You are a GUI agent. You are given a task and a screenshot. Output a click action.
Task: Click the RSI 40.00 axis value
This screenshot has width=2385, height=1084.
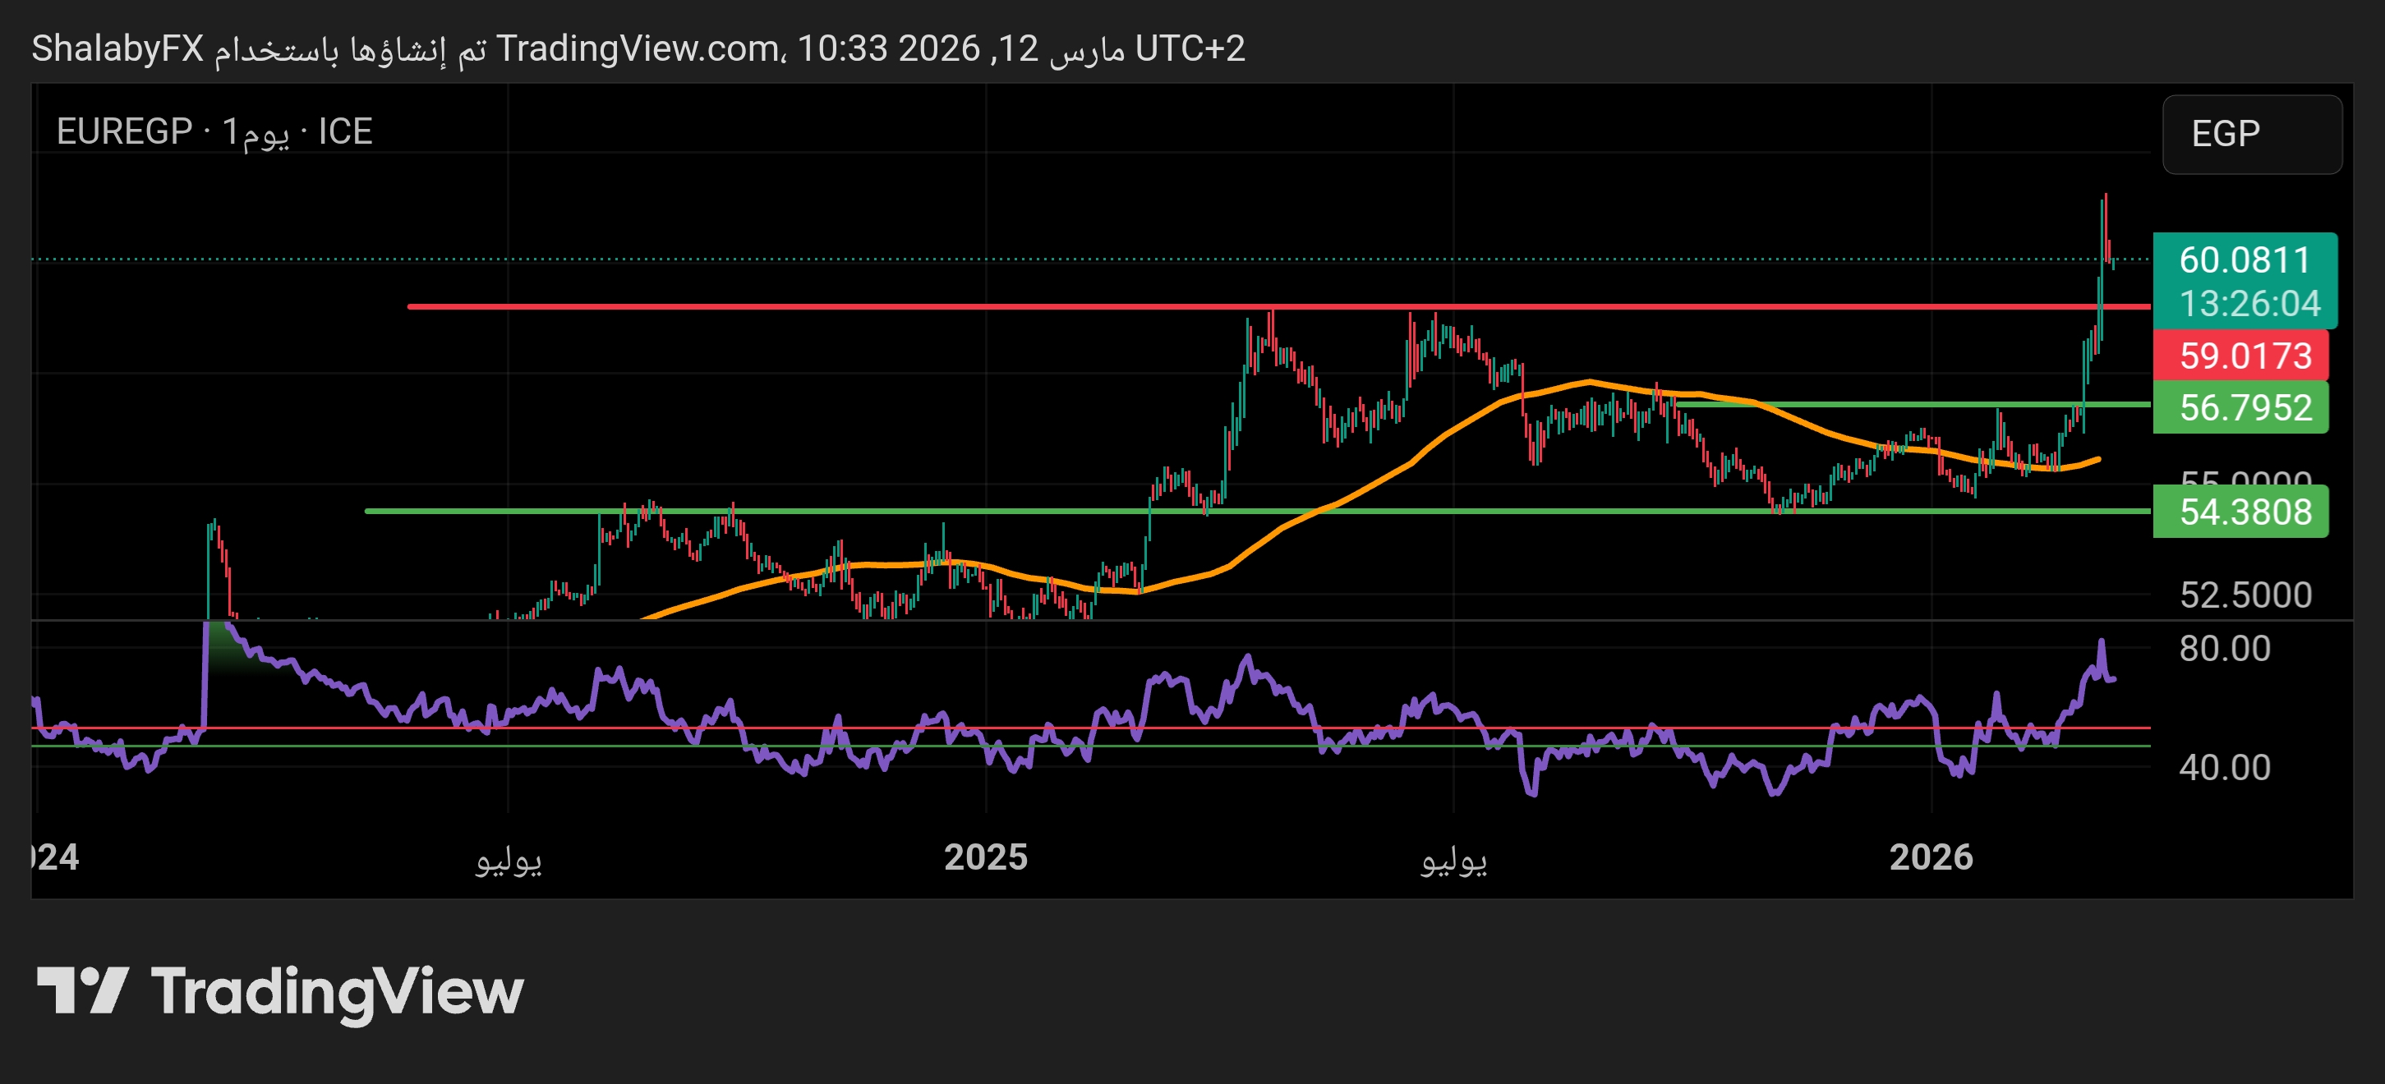2224,766
